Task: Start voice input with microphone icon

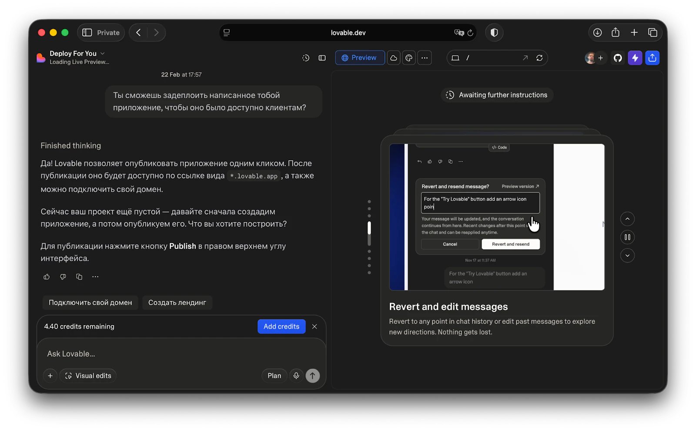Action: click(x=296, y=376)
